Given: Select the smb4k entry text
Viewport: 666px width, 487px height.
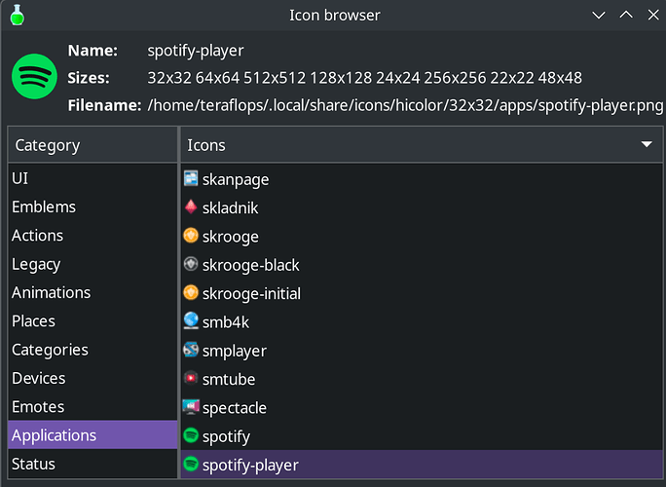Looking at the screenshot, I should [226, 322].
